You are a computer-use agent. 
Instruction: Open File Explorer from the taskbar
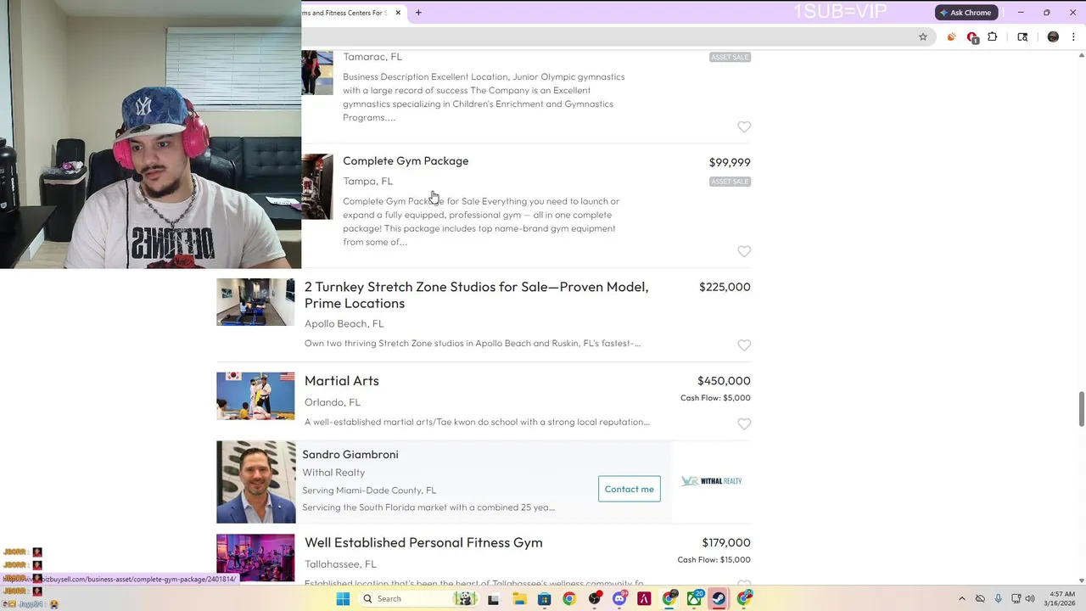pyautogui.click(x=519, y=599)
